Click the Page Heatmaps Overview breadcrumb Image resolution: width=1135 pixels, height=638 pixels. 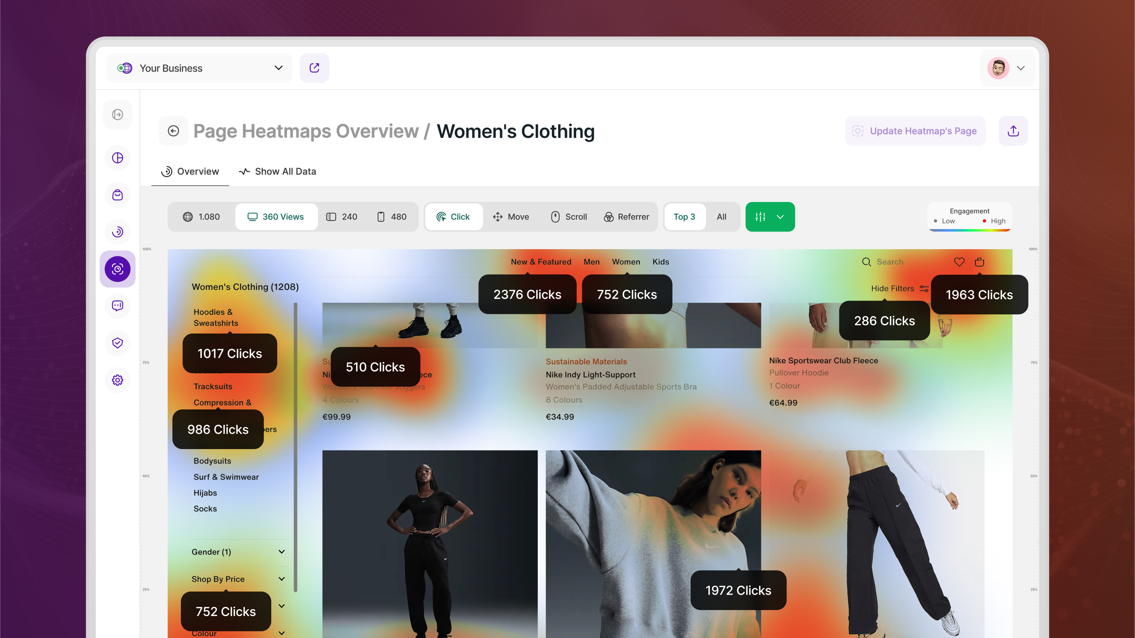click(306, 131)
